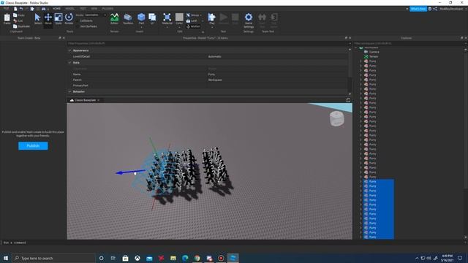
Task: Open Microsoft Edge from the taskbar
Action: [185, 258]
